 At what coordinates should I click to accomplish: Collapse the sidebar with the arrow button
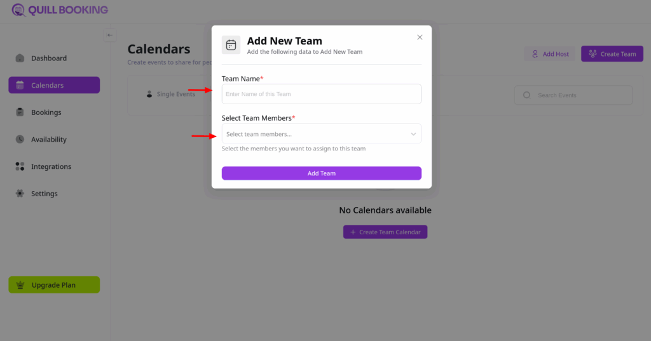[110, 36]
